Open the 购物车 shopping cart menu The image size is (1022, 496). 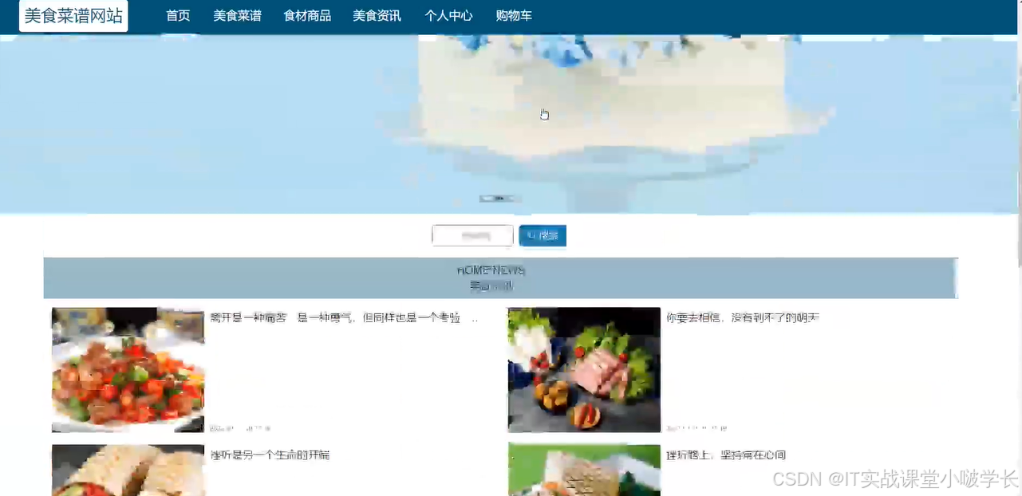[x=514, y=16]
